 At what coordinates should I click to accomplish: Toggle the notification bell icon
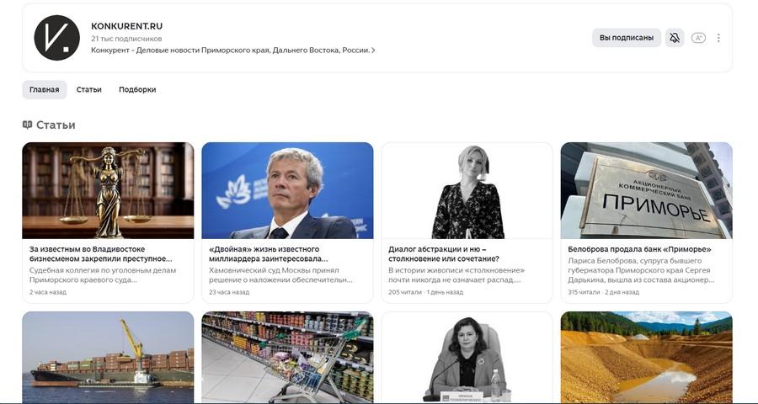[x=675, y=38]
